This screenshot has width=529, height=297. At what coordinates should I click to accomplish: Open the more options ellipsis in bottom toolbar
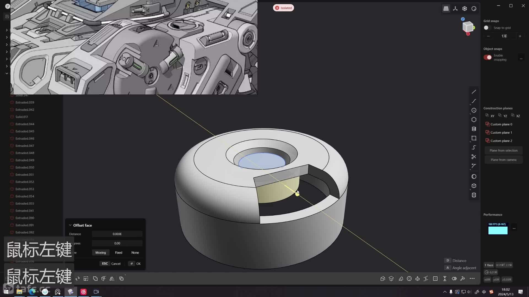click(472, 279)
